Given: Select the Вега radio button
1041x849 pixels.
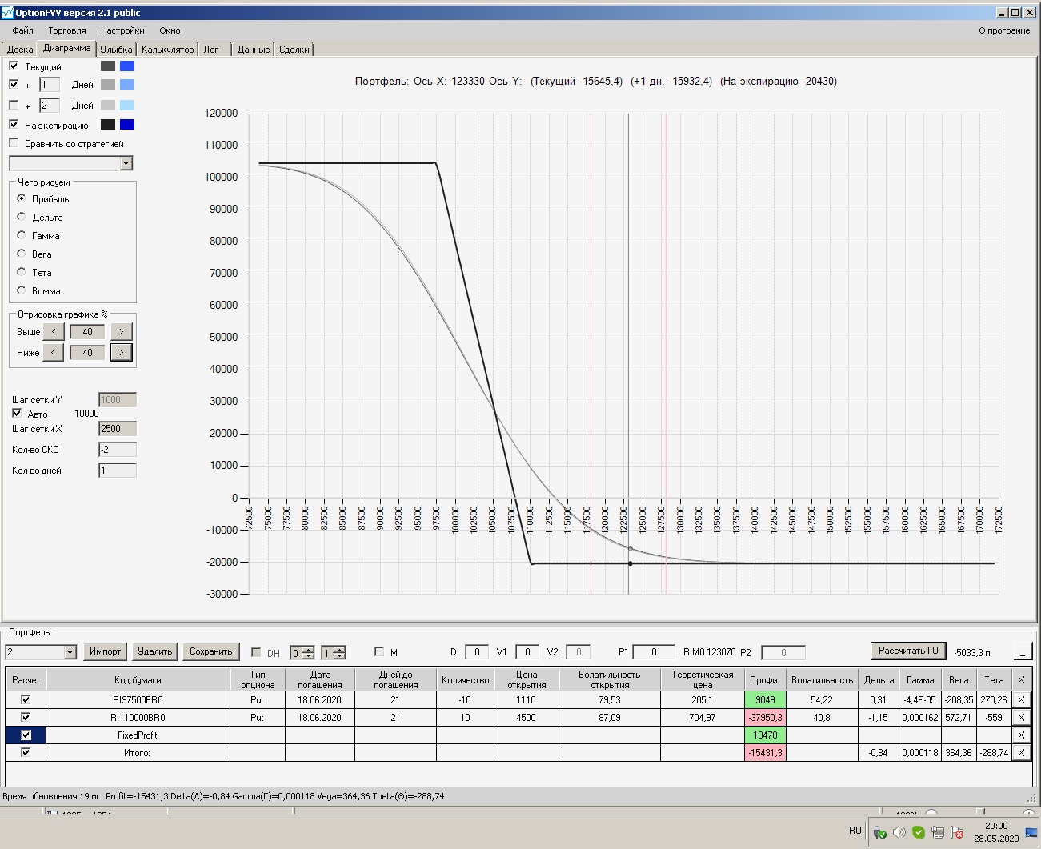Looking at the screenshot, I should click(x=22, y=254).
